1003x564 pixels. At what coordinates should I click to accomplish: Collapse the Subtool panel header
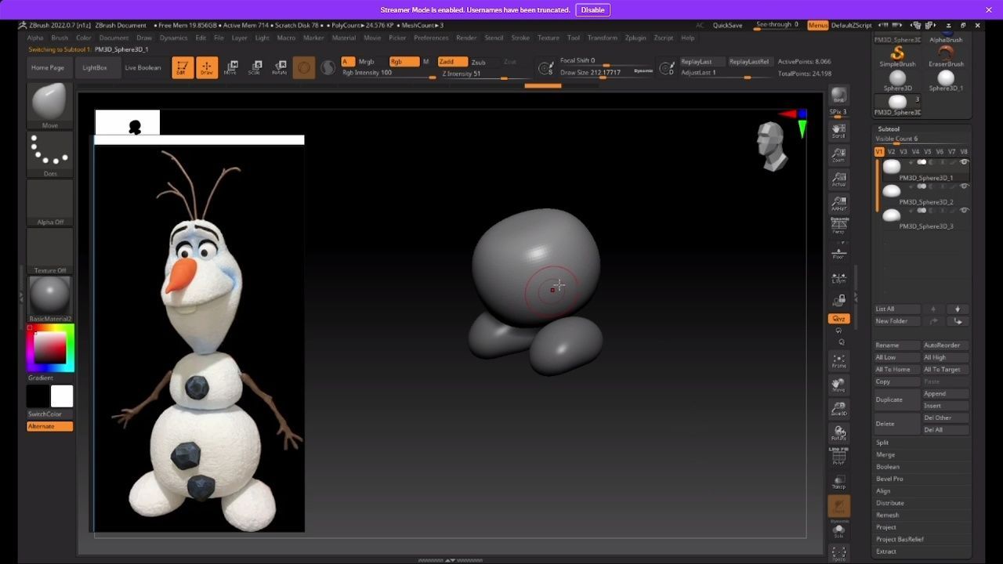point(889,129)
